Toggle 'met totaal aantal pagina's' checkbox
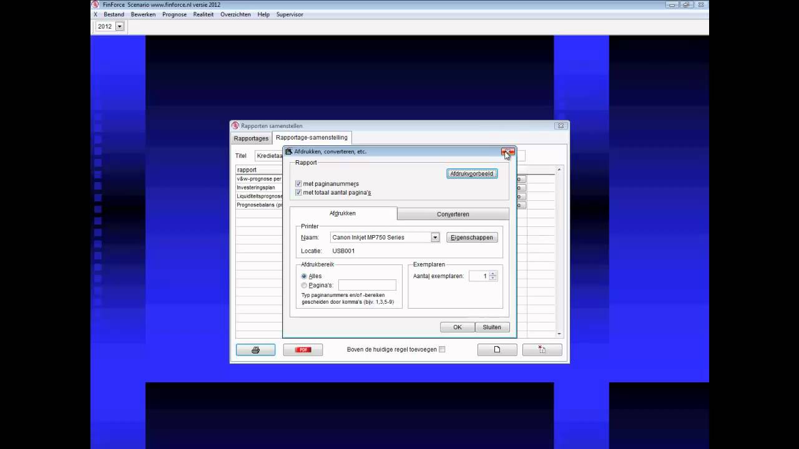 point(298,193)
